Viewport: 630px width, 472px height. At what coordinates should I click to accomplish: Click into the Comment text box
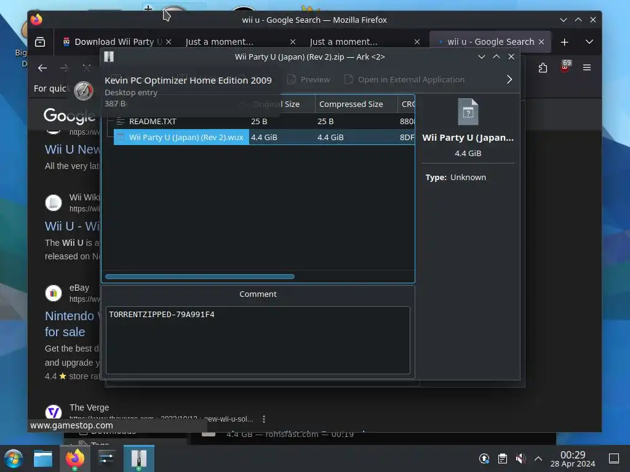258,340
